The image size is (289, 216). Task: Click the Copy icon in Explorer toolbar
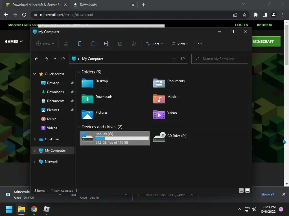click(x=79, y=44)
